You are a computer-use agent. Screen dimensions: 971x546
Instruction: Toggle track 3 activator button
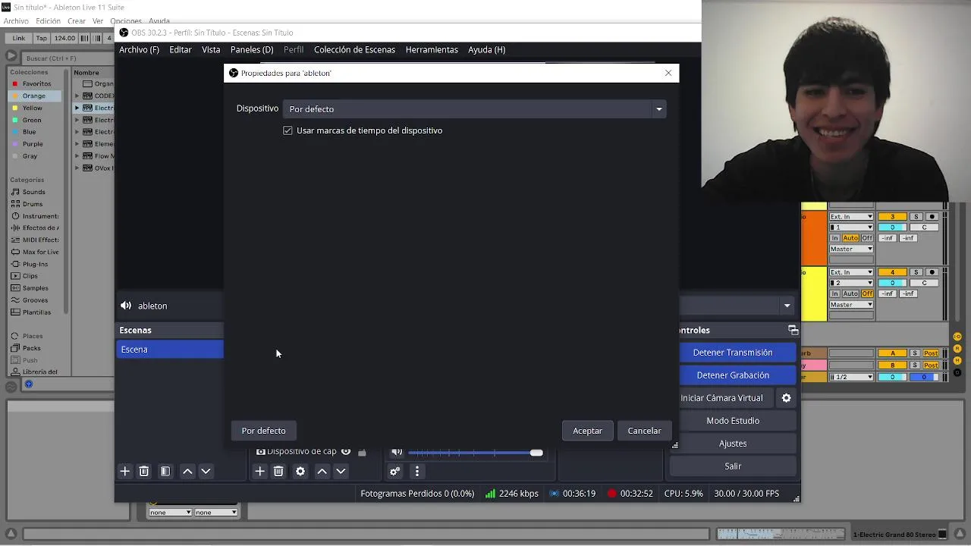point(892,217)
